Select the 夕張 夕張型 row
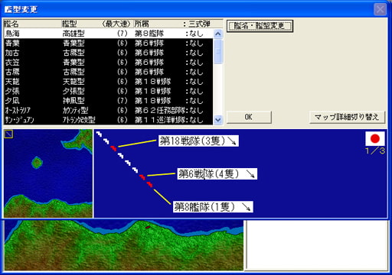This screenshot has width=392, height=275. point(108,91)
